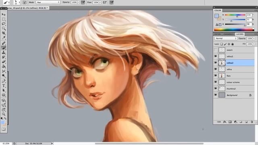258x145 pixels.
Task: Toggle lock position
Action: [x=229, y=44]
